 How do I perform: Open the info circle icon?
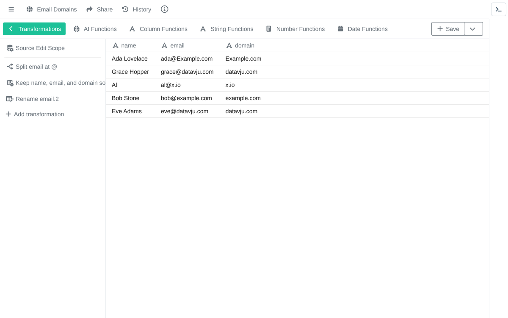(x=165, y=9)
